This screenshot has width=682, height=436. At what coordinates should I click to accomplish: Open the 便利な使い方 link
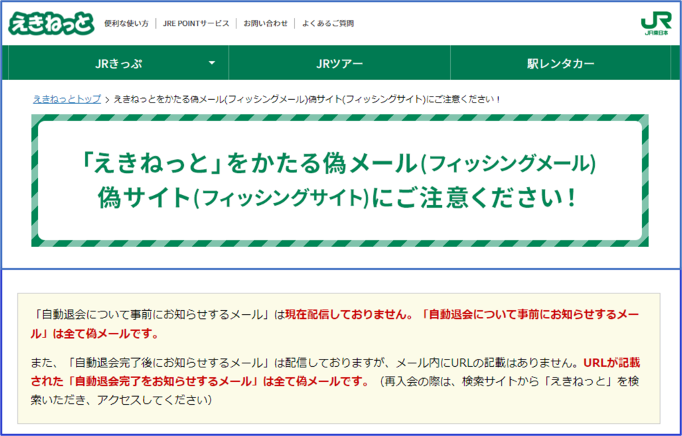(126, 23)
